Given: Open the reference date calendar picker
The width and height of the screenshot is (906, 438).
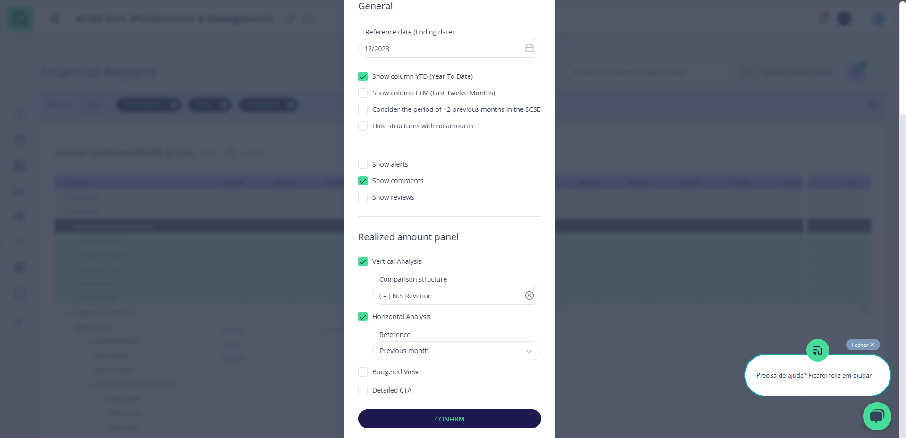Looking at the screenshot, I should (529, 48).
